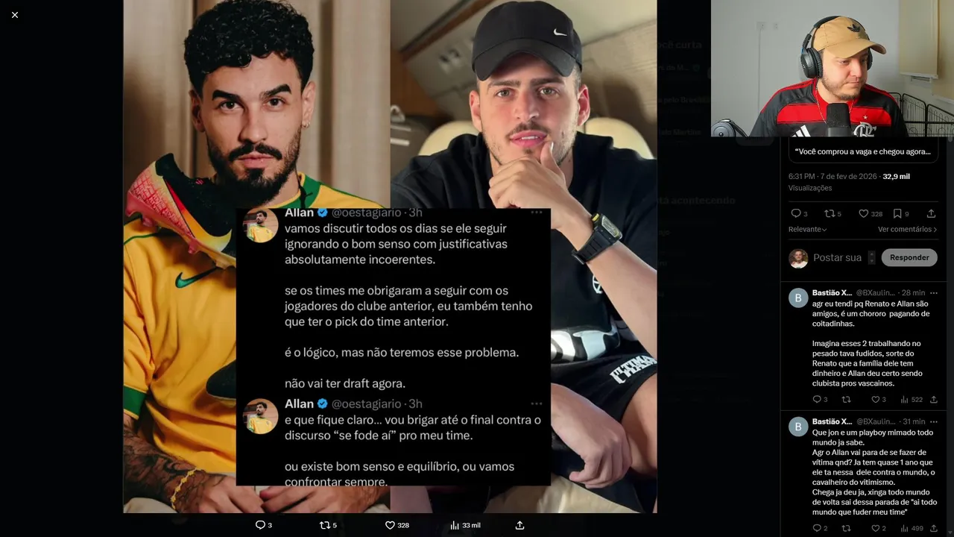This screenshot has height=537, width=954.
Task: Click share icon in right panel stats row
Action: 931,213
